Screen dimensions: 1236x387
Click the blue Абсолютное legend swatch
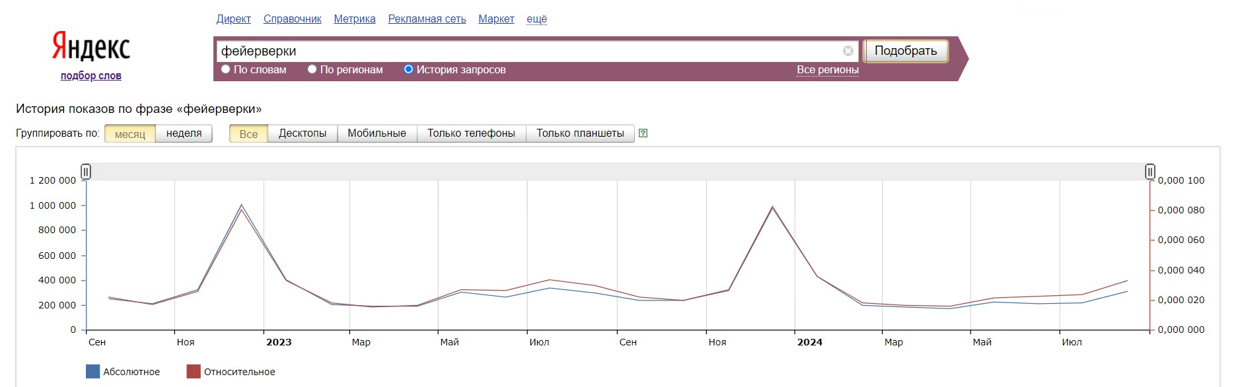coord(92,372)
